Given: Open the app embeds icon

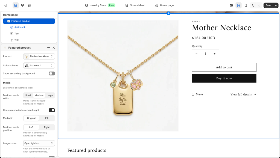Looking at the screenshot, I should pos(29,5).
